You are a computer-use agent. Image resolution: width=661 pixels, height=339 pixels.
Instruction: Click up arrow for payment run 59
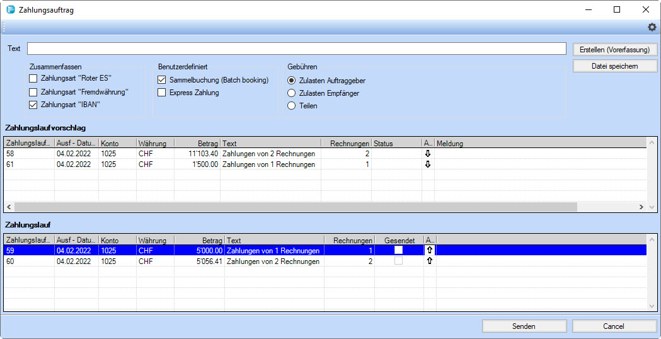pos(430,250)
